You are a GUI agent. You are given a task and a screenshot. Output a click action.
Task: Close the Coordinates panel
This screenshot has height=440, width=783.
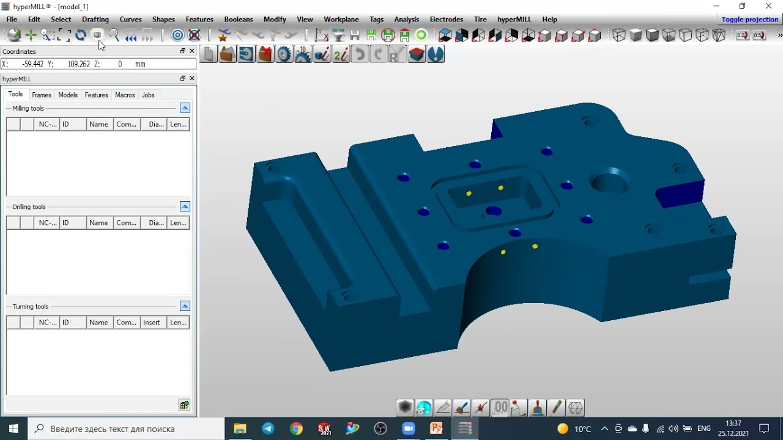(192, 51)
